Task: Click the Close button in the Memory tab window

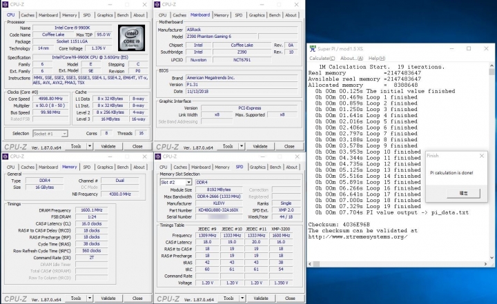Action: tap(137, 298)
